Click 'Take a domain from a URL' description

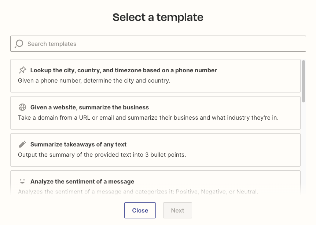[x=148, y=117]
